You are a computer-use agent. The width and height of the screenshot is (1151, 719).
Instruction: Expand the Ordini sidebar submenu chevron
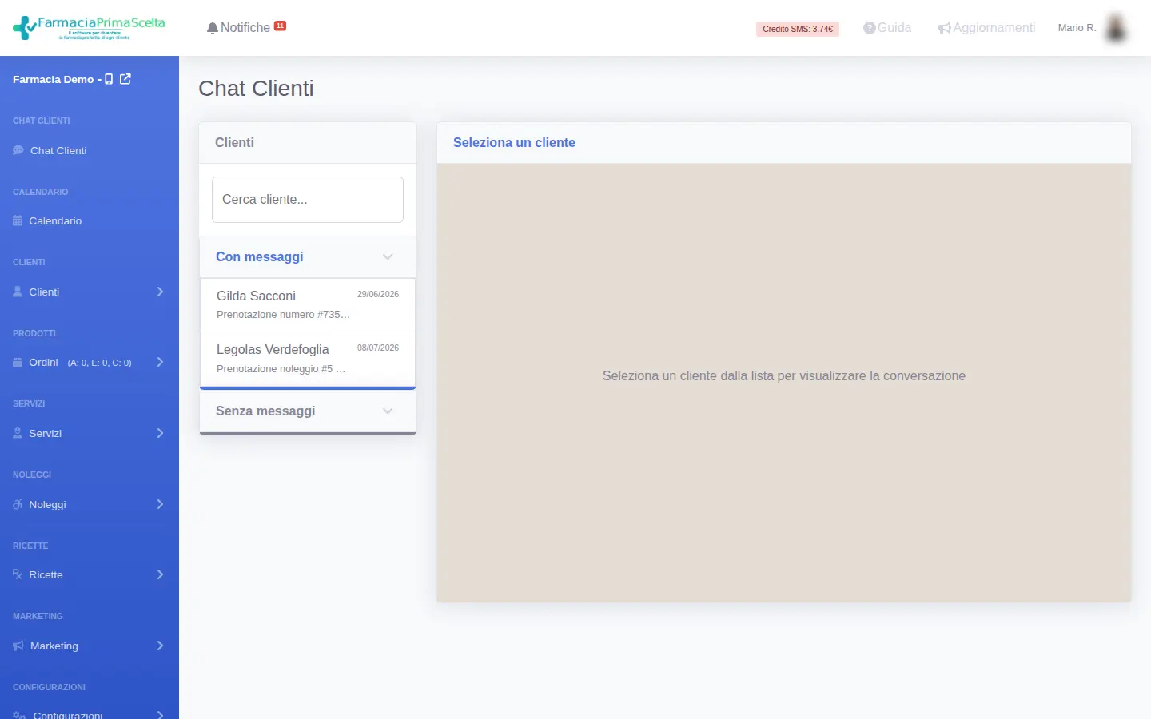(160, 362)
